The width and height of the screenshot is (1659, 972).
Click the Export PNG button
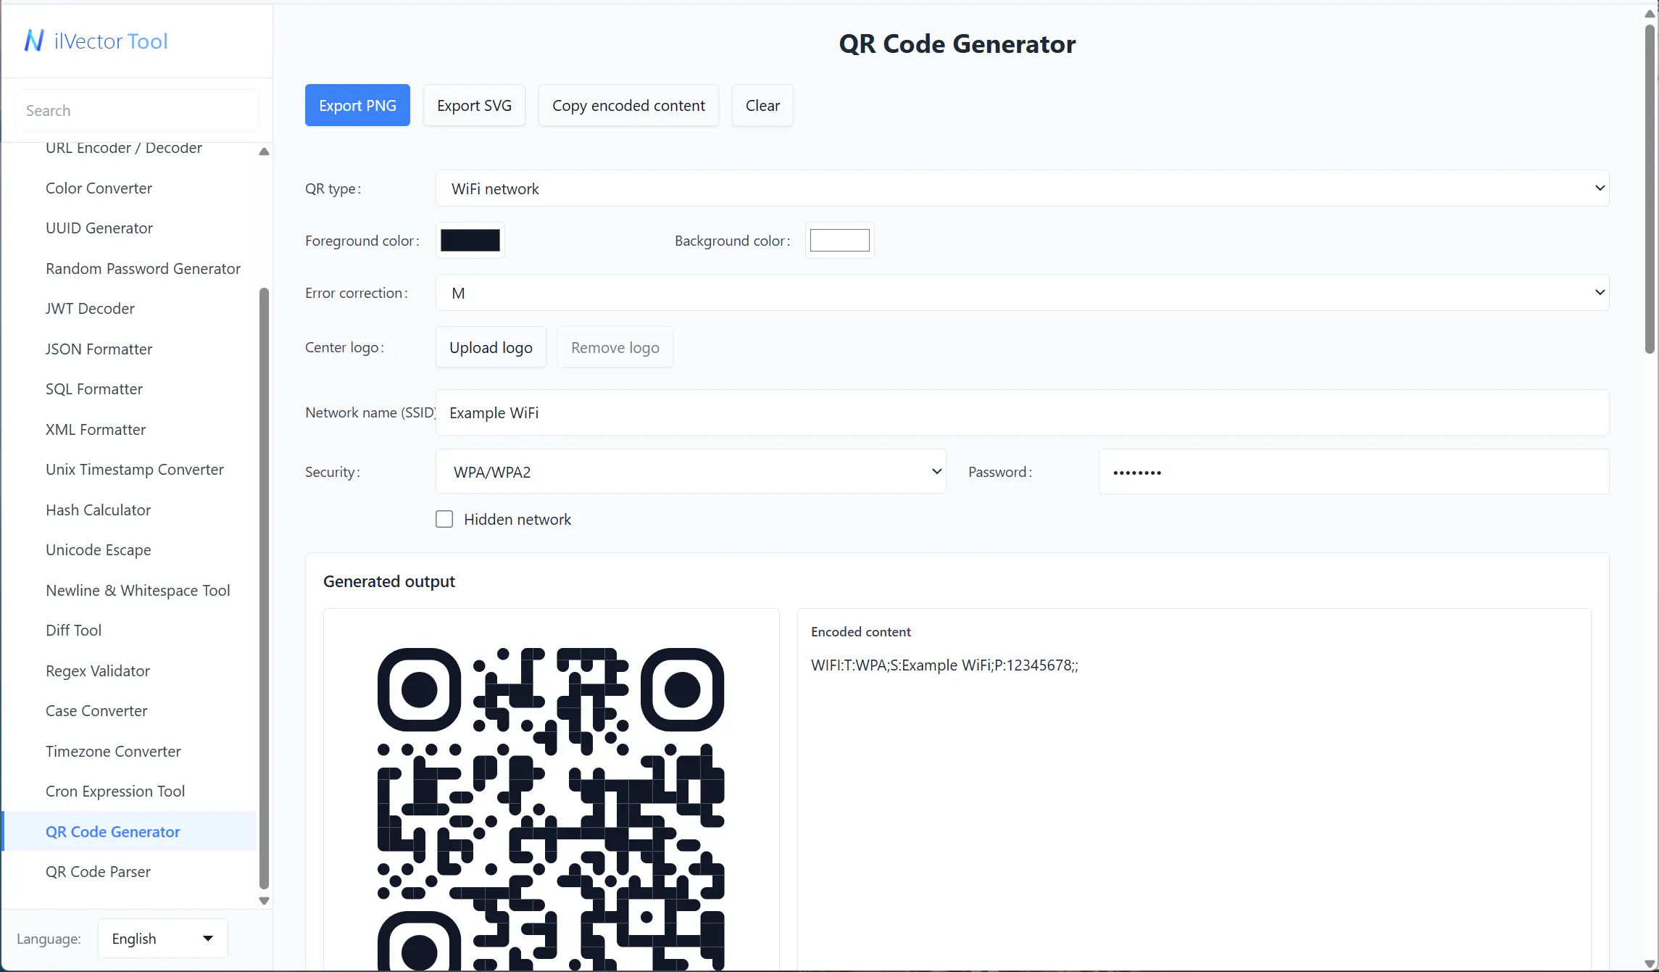coord(357,105)
